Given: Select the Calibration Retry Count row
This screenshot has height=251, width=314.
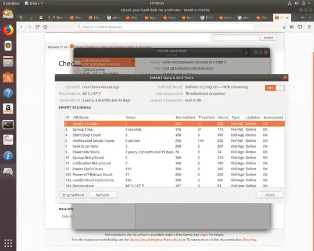Looking at the screenshot, I should click(174, 163).
